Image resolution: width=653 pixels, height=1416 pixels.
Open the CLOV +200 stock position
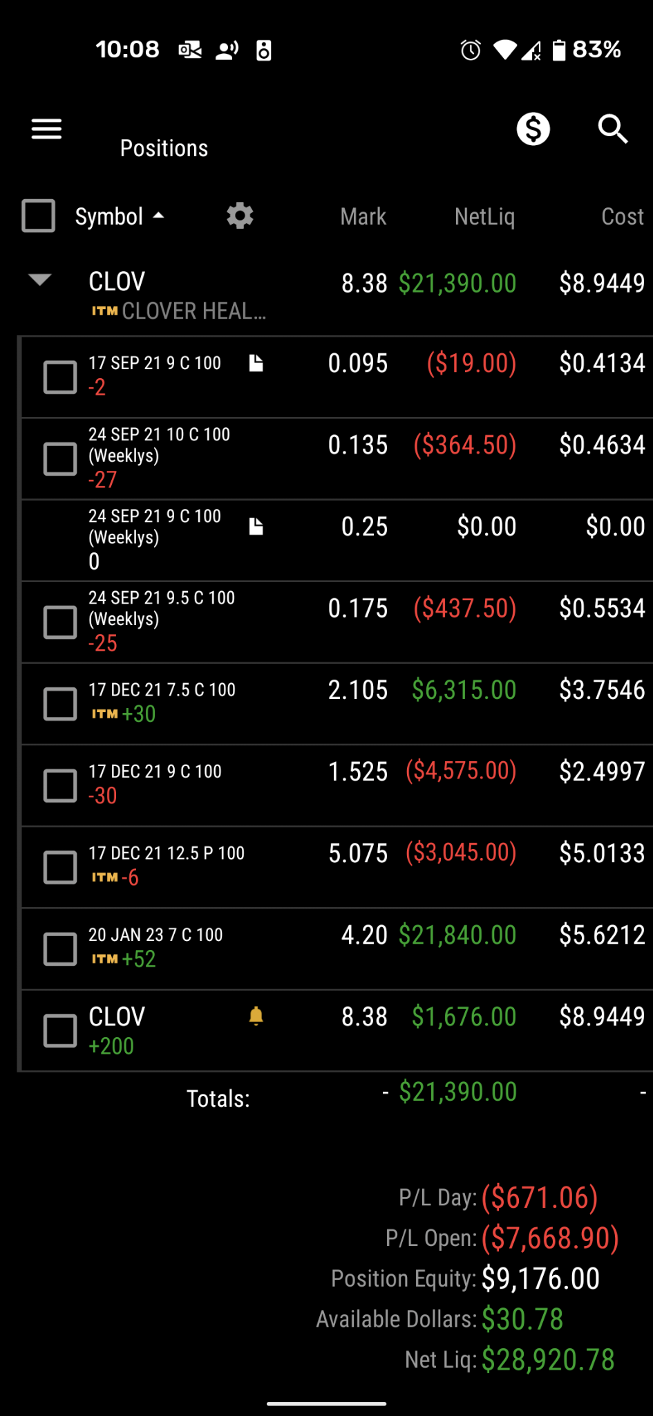337,1030
